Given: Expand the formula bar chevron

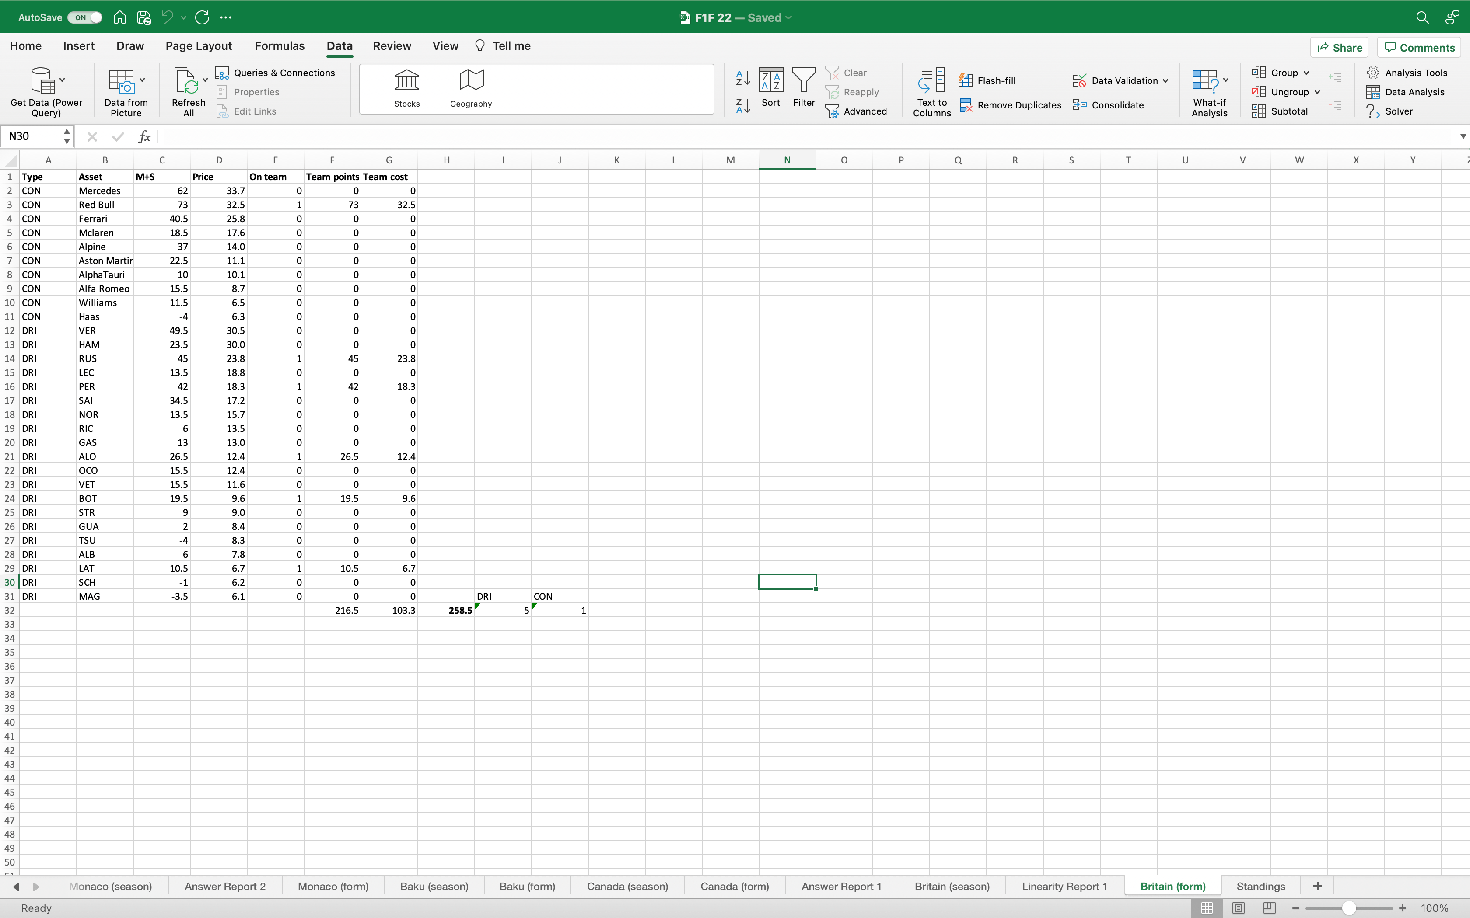Looking at the screenshot, I should click(1463, 136).
